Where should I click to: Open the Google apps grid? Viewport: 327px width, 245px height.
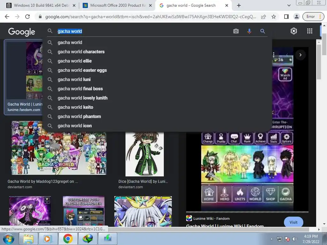point(310,31)
